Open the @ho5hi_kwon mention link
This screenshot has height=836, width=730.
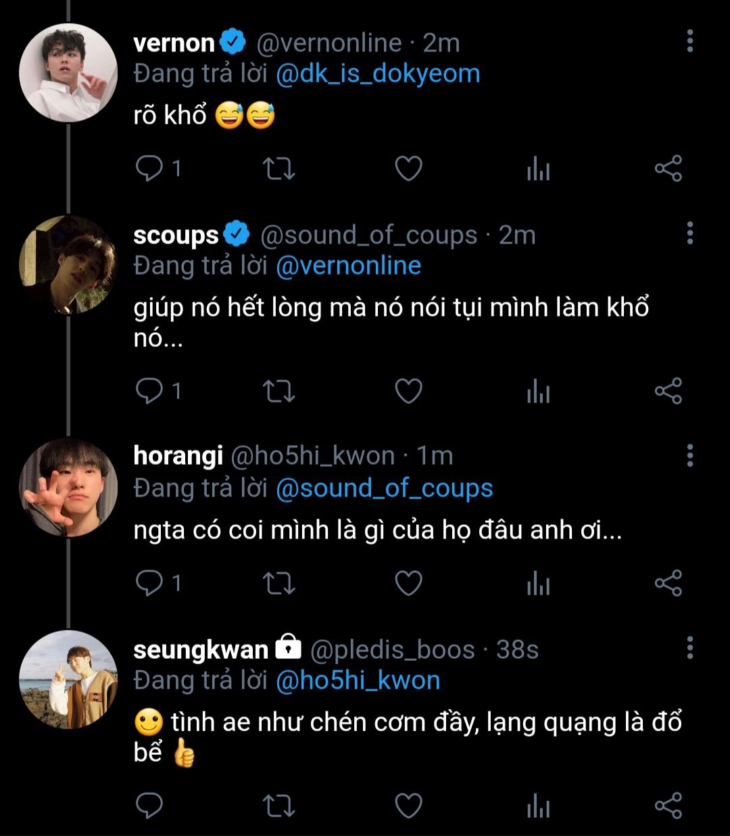point(358,680)
